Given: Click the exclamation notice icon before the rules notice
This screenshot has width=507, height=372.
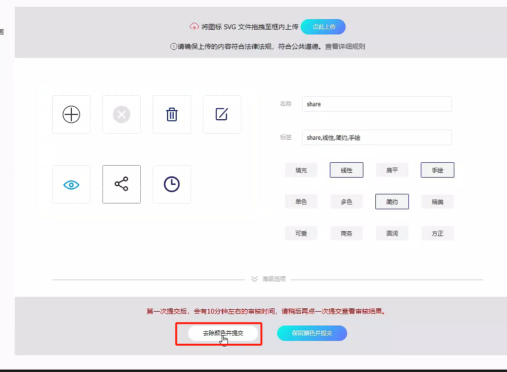Looking at the screenshot, I should point(174,46).
